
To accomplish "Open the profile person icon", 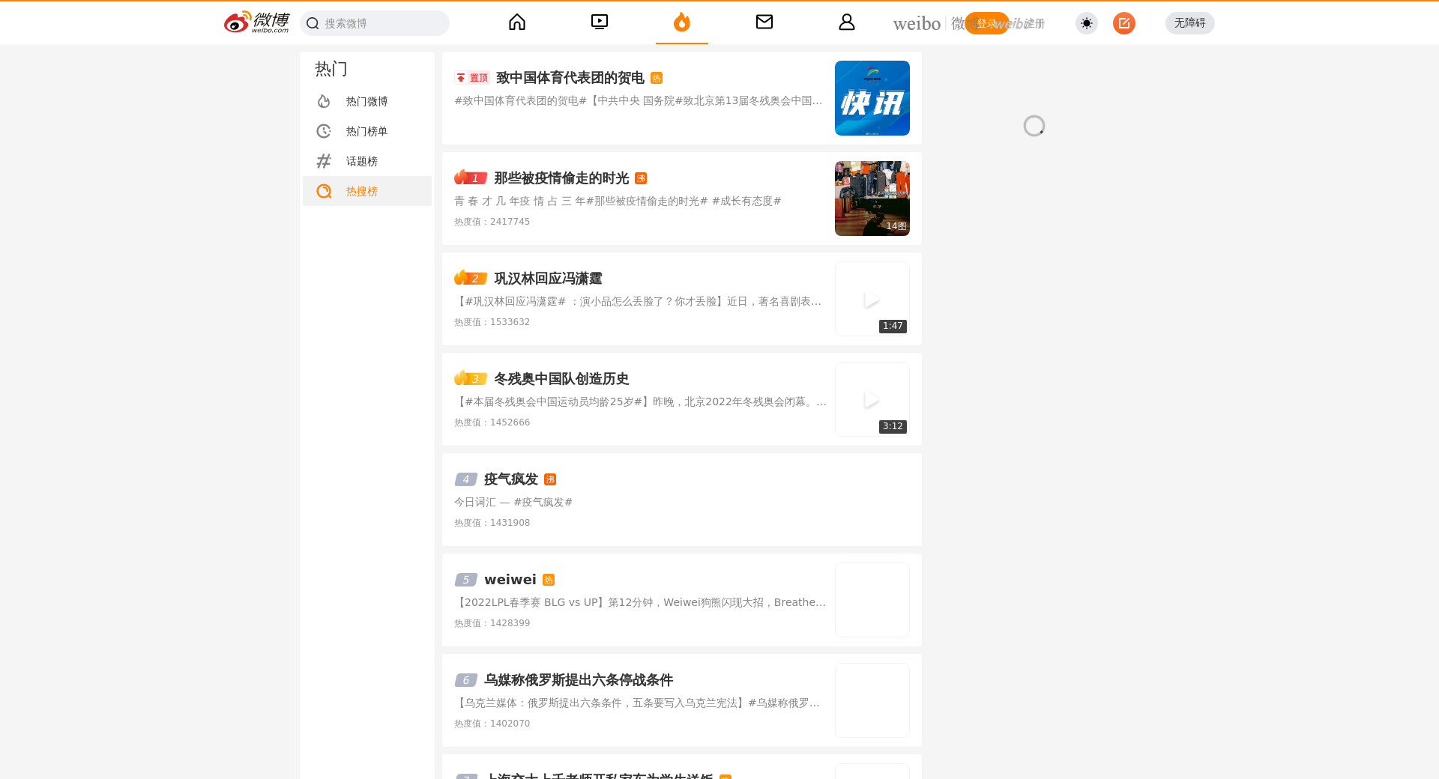I will click(847, 22).
